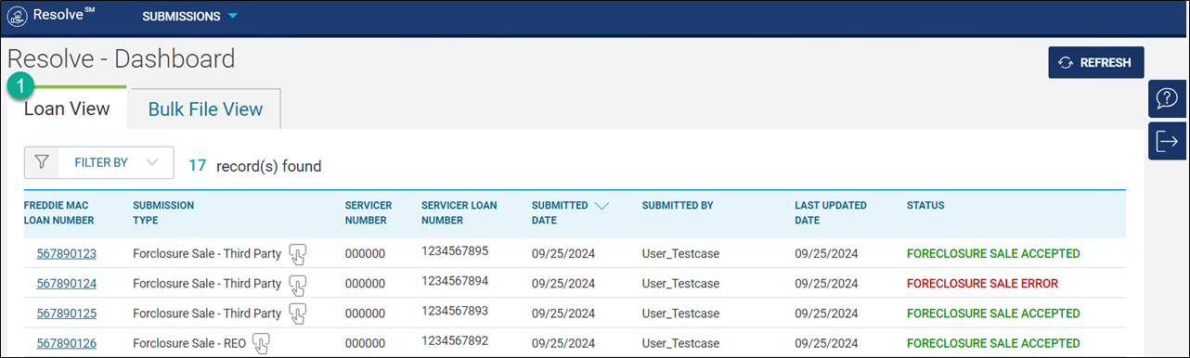This screenshot has width=1190, height=358.
Task: Click the funnel filter icon
Action: tap(42, 162)
